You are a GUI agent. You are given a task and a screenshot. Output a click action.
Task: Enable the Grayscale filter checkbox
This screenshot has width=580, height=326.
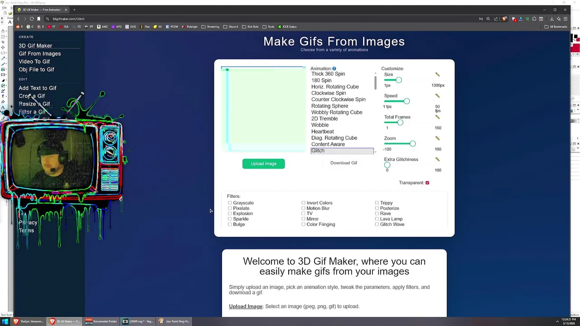230,203
